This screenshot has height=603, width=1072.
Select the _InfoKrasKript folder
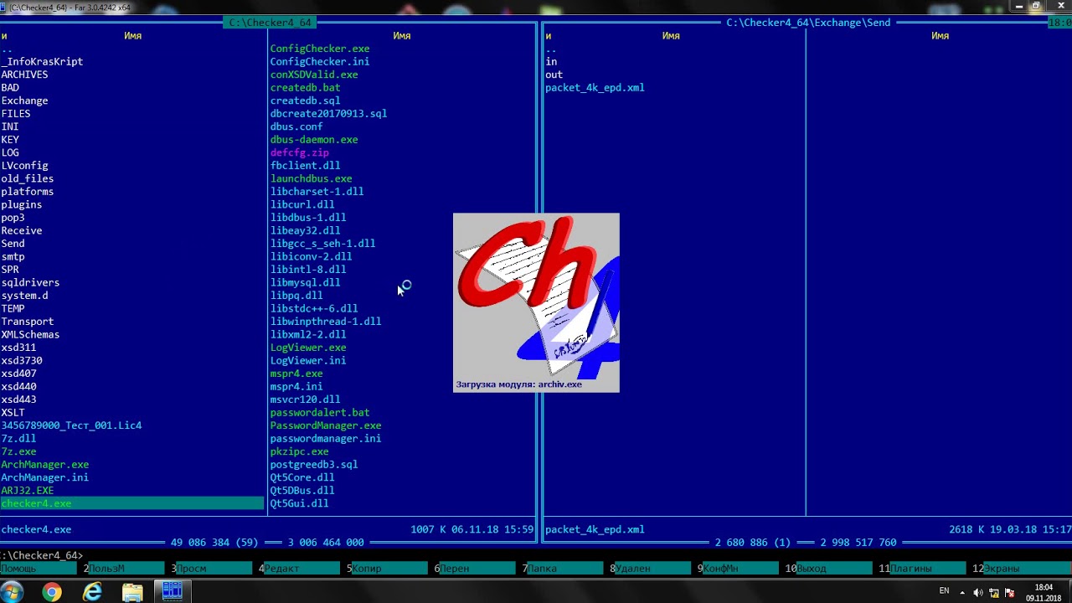click(42, 62)
